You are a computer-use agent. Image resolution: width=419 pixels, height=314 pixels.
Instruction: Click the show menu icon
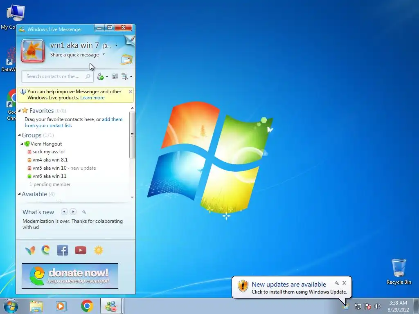(124, 76)
